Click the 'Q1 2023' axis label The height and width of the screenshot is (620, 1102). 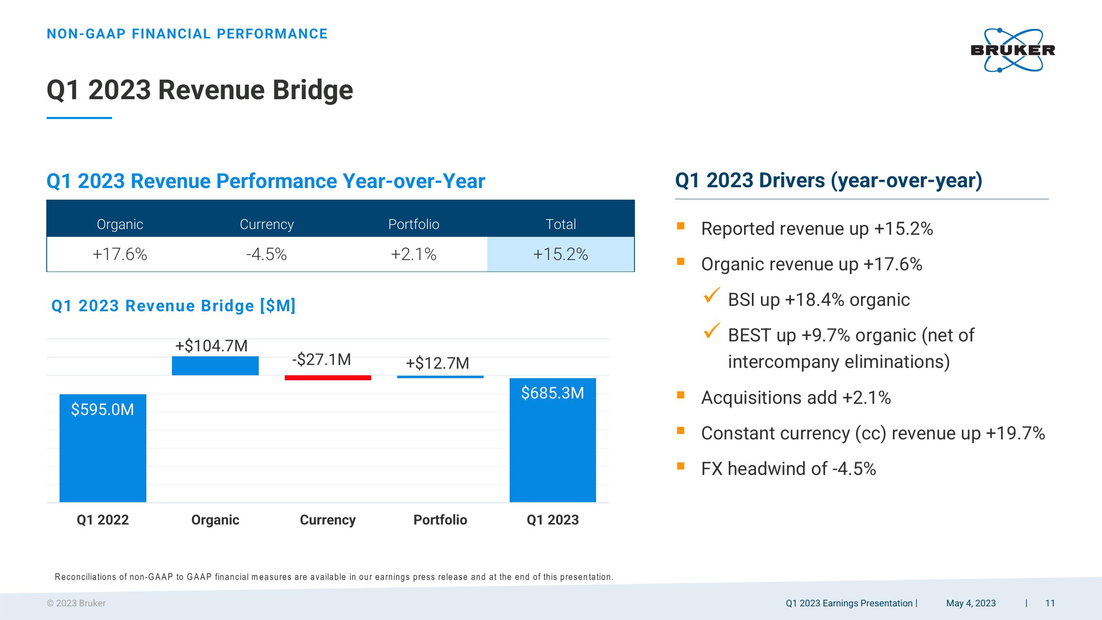click(553, 520)
